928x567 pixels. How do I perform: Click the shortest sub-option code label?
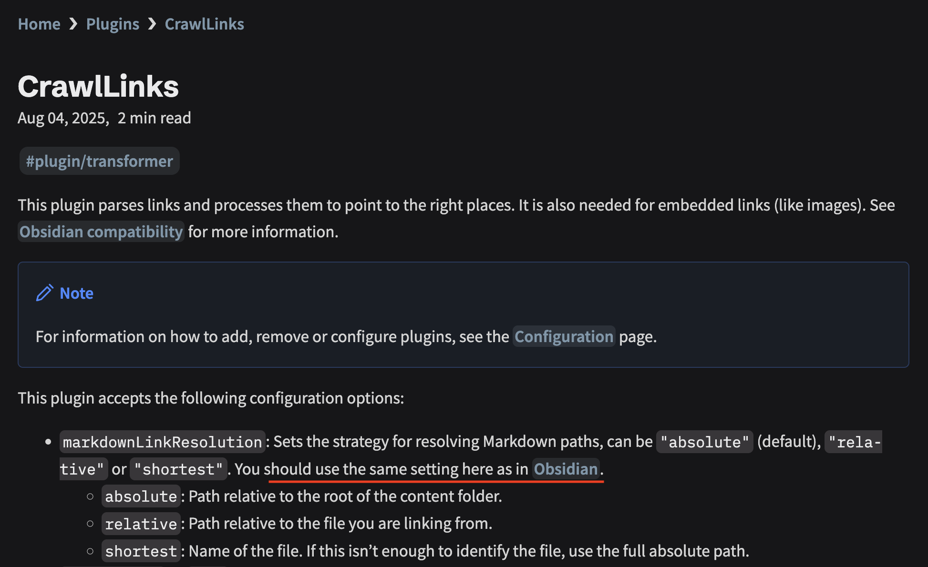pyautogui.click(x=141, y=551)
